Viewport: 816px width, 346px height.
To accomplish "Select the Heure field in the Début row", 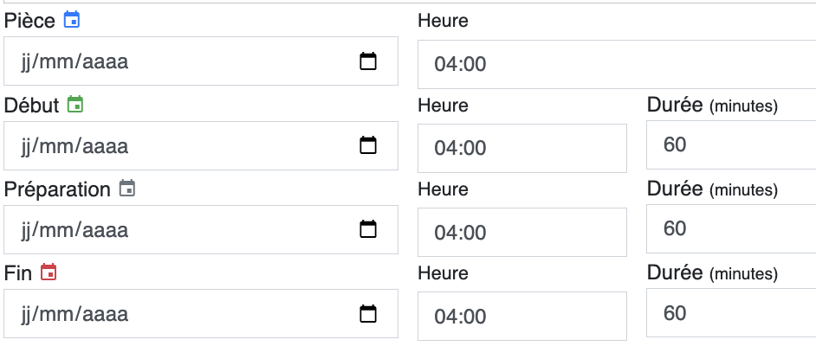I will (522, 148).
